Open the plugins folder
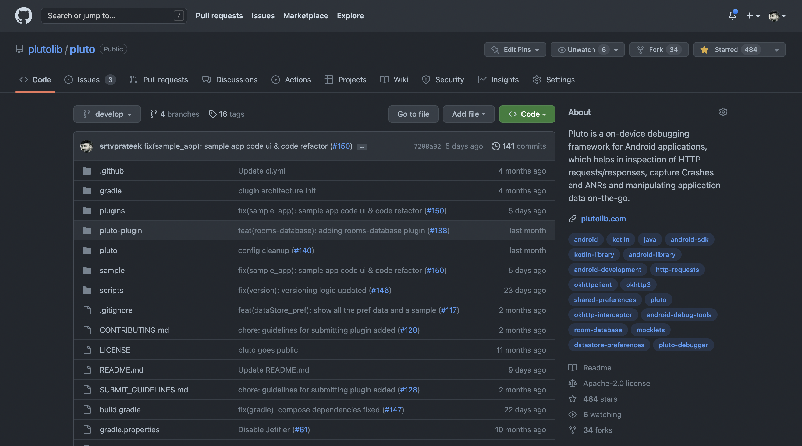Viewport: 802px width, 446px height. point(112,211)
